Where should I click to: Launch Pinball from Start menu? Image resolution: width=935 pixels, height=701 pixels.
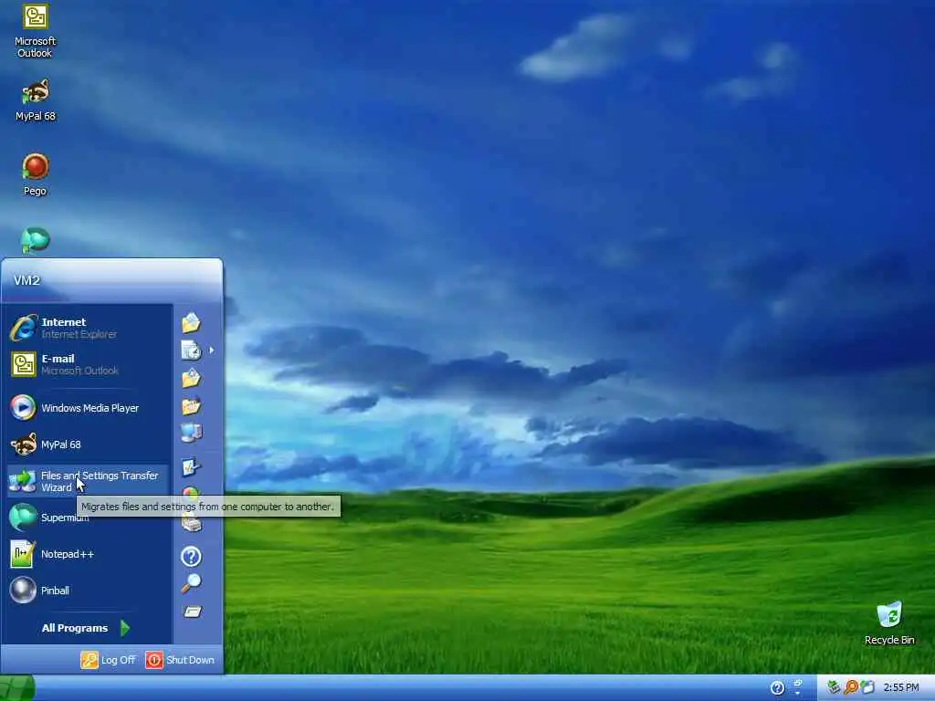[88, 591]
